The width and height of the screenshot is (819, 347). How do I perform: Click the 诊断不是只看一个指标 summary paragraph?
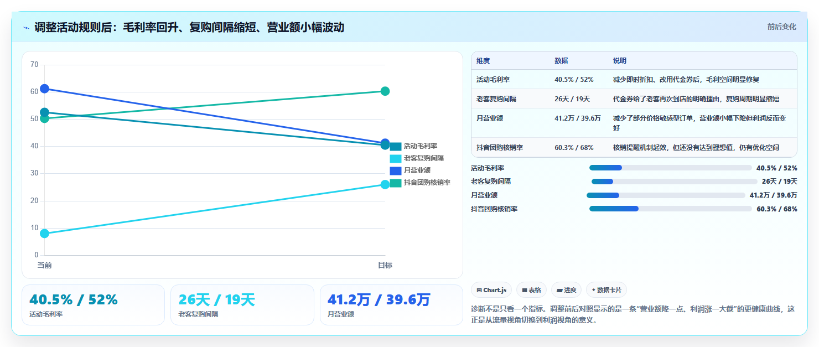(x=633, y=314)
